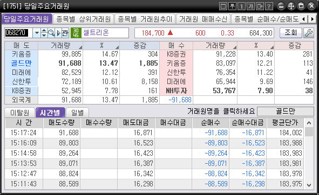Click the stock code input 068270
The image size is (319, 195).
point(18,33)
